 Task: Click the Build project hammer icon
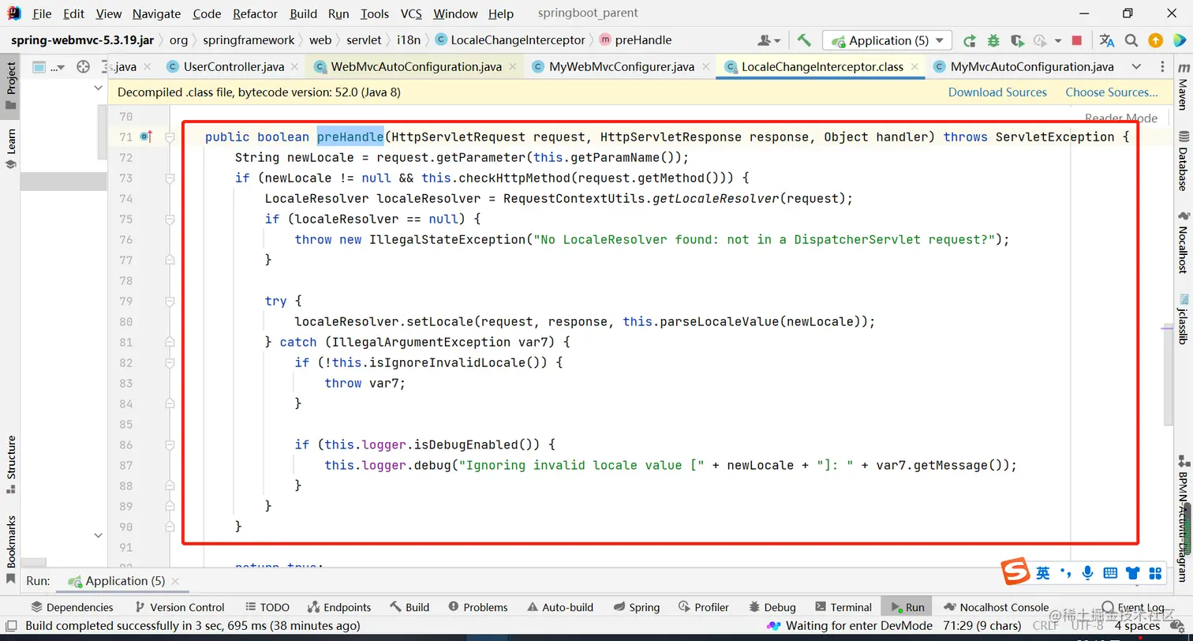click(x=804, y=40)
